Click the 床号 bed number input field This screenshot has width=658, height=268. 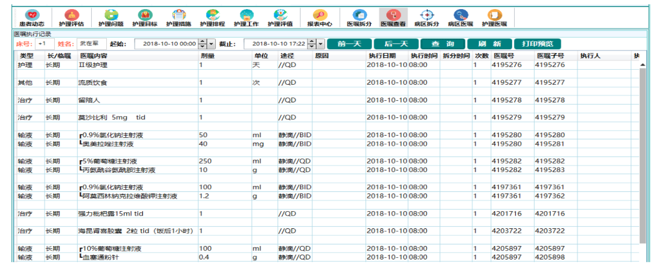click(x=45, y=44)
